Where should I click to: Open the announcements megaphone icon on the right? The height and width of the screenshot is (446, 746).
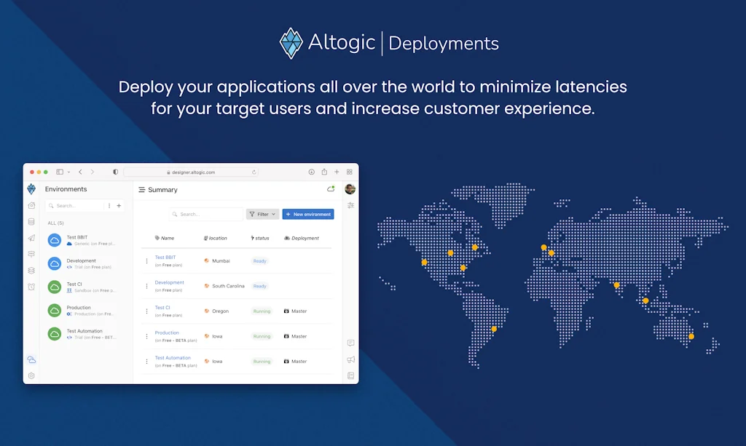point(350,359)
